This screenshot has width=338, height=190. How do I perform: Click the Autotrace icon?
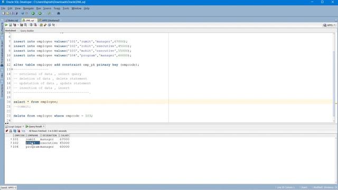(x=21, y=25)
